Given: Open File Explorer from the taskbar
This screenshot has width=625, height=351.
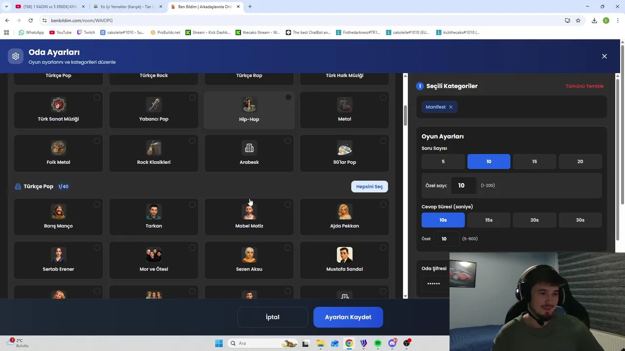Looking at the screenshot, I should coord(320,343).
